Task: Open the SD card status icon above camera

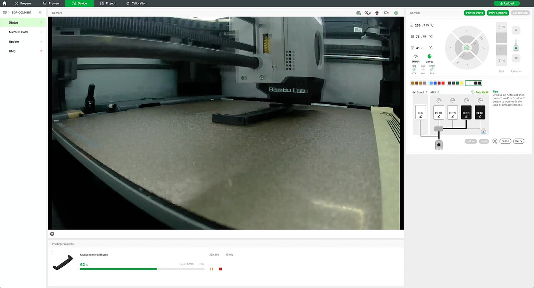Action: pyautogui.click(x=359, y=13)
